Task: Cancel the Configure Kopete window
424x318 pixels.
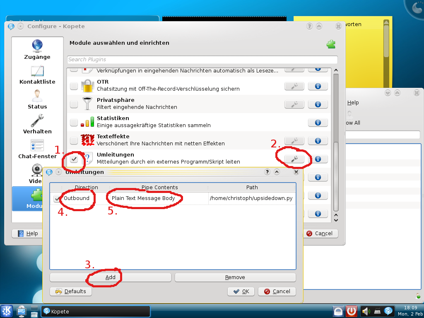Action: [x=320, y=234]
